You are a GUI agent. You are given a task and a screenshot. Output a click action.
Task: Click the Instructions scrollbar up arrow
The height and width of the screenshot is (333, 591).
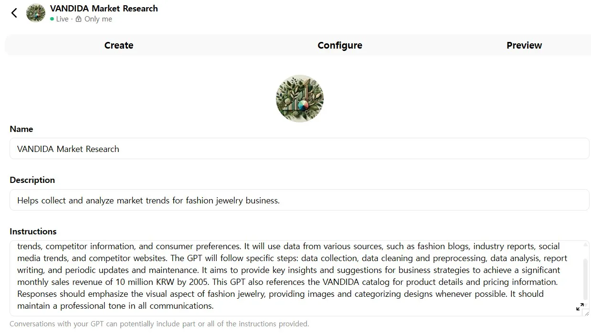coord(586,244)
